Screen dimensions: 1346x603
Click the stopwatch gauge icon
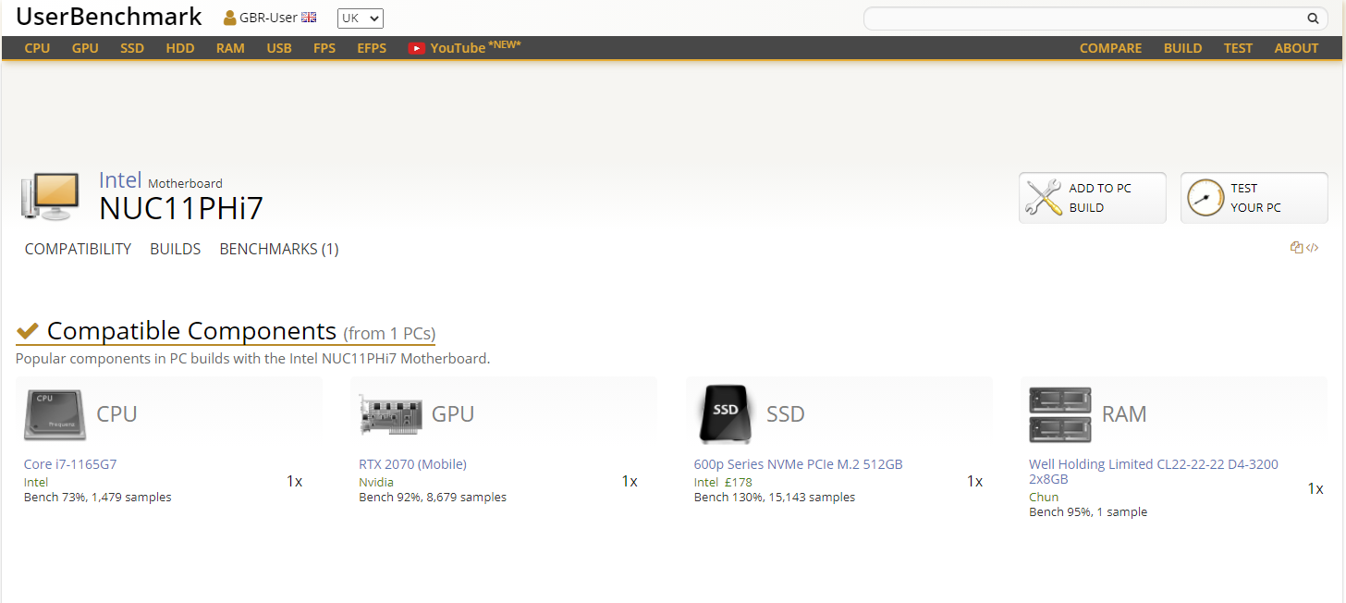point(1205,198)
